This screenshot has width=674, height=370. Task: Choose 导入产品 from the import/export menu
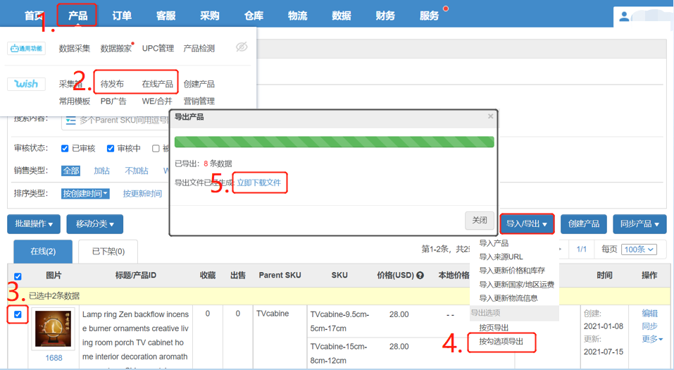[x=494, y=243]
